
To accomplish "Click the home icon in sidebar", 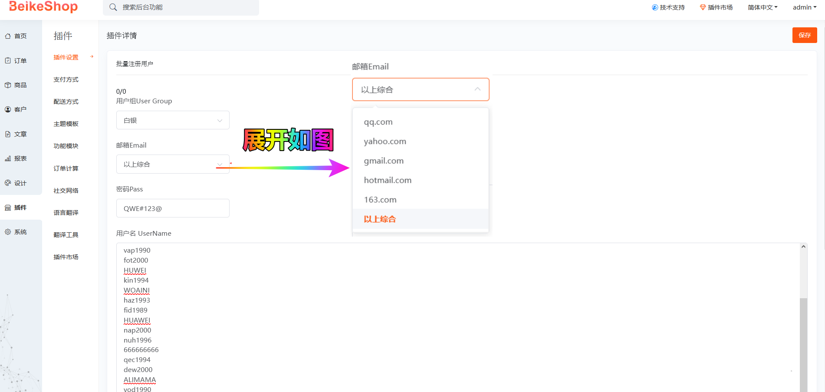I will (8, 36).
